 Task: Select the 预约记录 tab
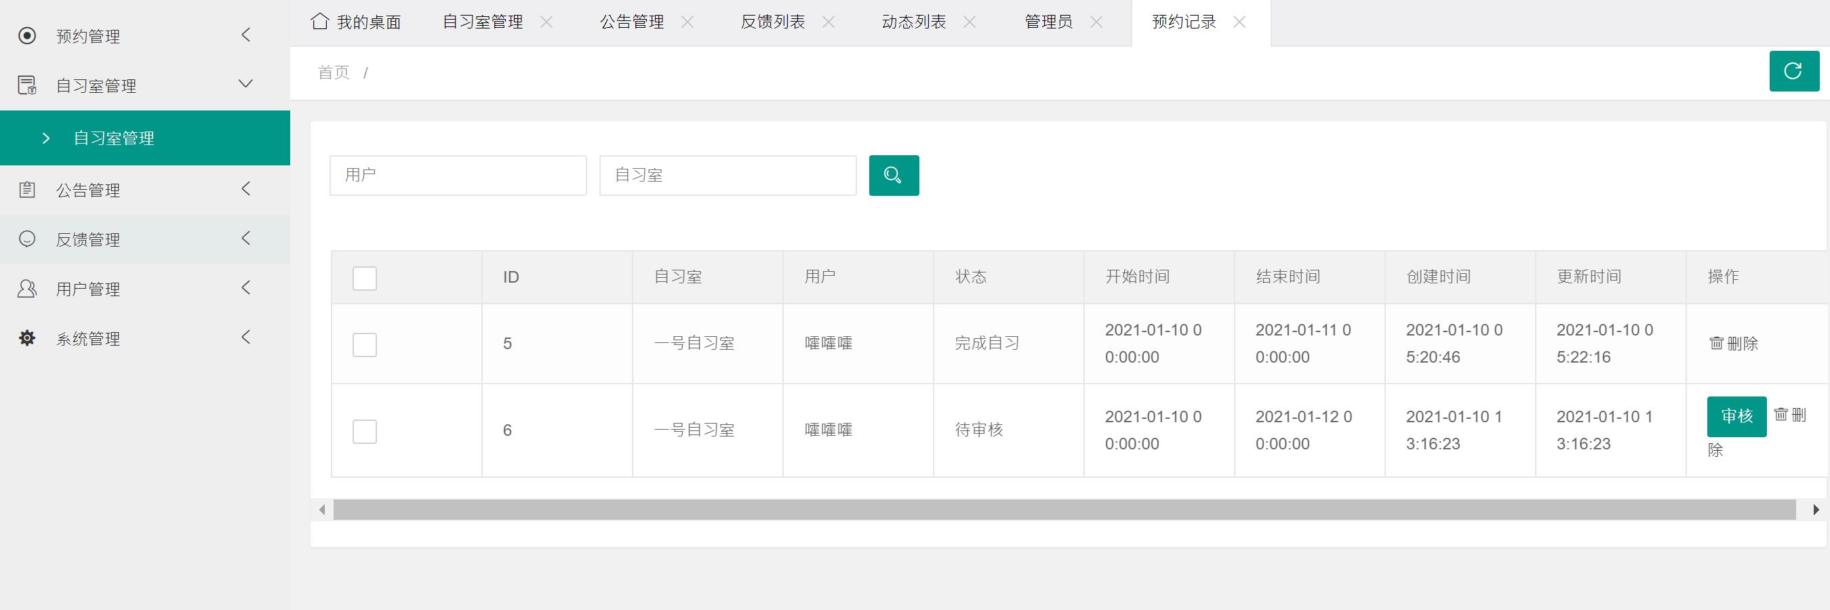point(1184,22)
